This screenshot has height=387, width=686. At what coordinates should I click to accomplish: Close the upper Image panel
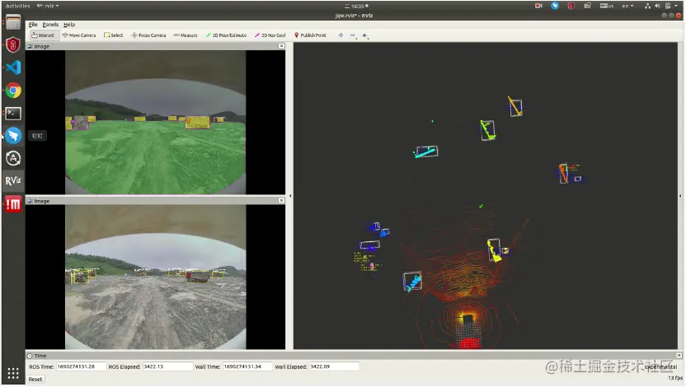[x=281, y=46]
